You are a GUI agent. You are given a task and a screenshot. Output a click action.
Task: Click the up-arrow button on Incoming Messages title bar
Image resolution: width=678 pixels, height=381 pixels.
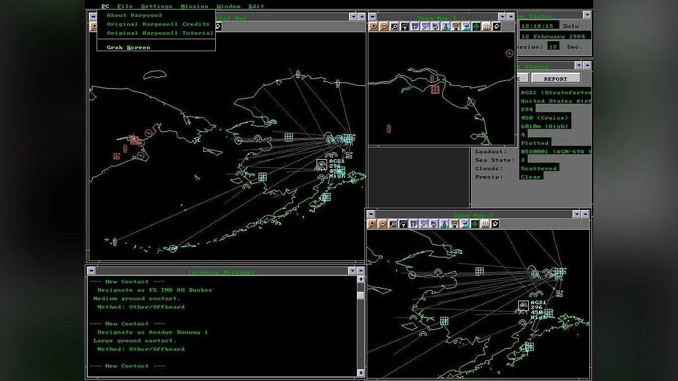tap(360, 271)
